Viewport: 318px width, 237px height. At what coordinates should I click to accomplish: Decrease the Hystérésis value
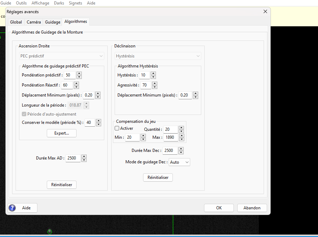(x=153, y=77)
